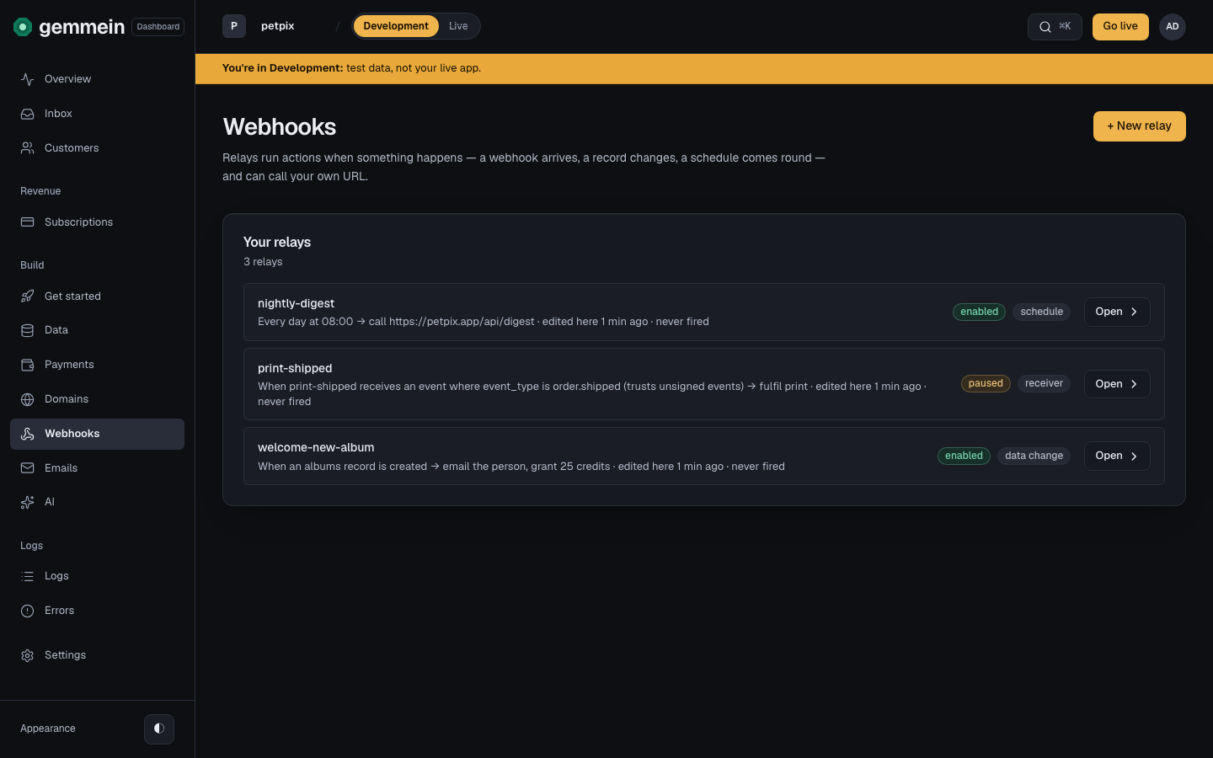Click the P project avatar tile
1213x758 pixels.
click(x=234, y=26)
